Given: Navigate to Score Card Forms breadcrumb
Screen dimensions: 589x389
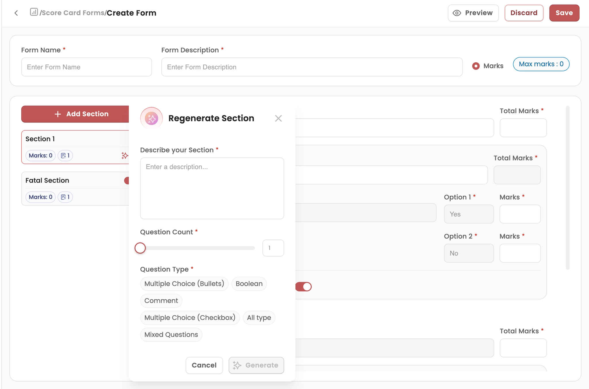Looking at the screenshot, I should click(73, 13).
